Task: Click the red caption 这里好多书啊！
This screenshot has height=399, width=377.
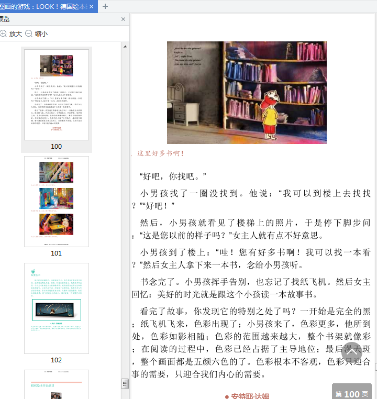Action: (160, 153)
